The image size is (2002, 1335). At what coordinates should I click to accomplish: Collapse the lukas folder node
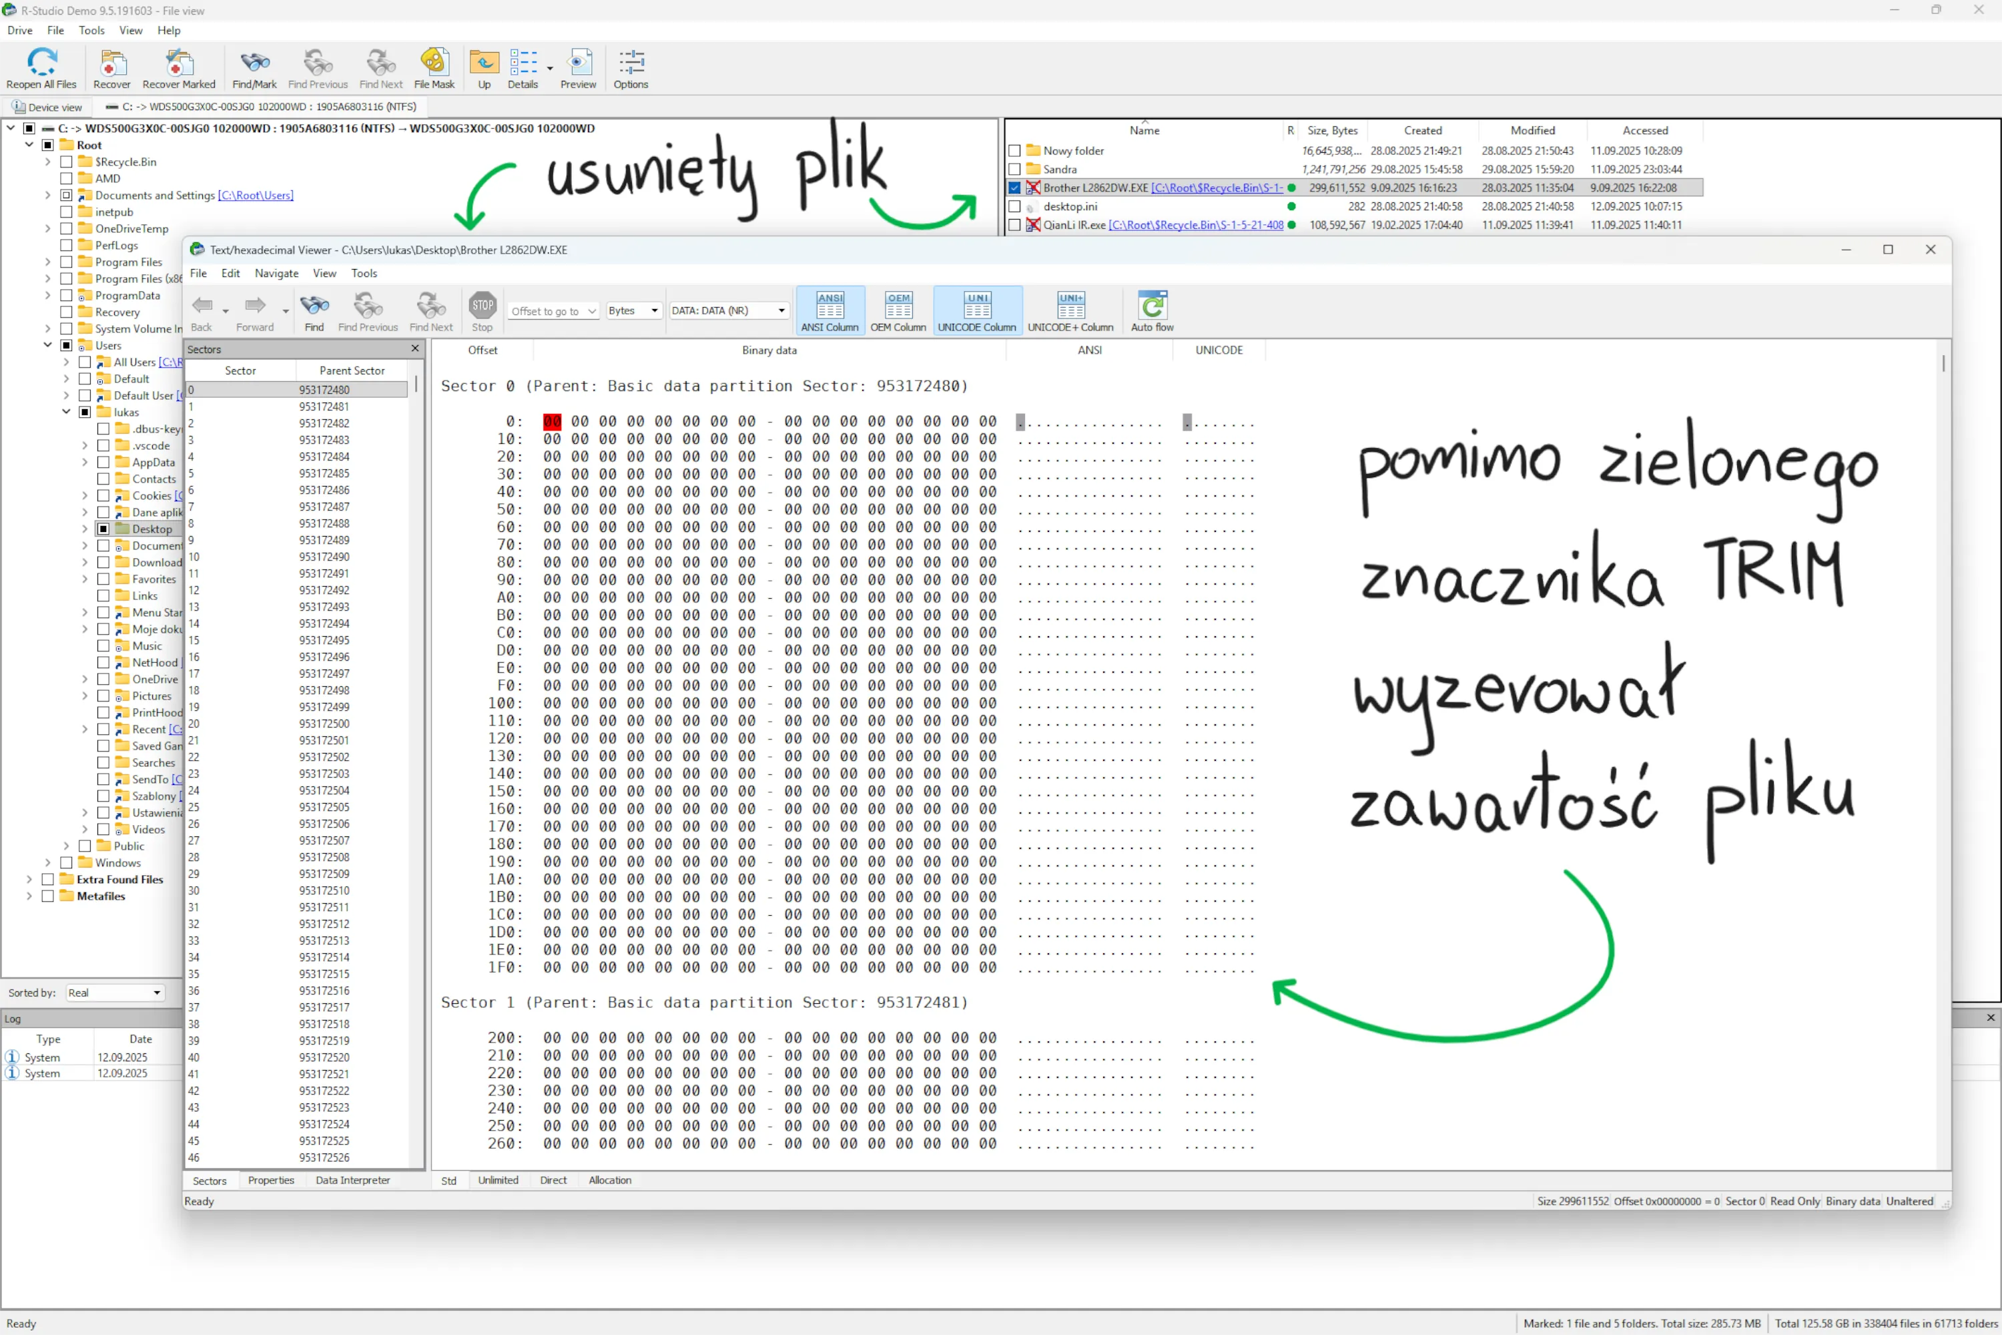[66, 412]
